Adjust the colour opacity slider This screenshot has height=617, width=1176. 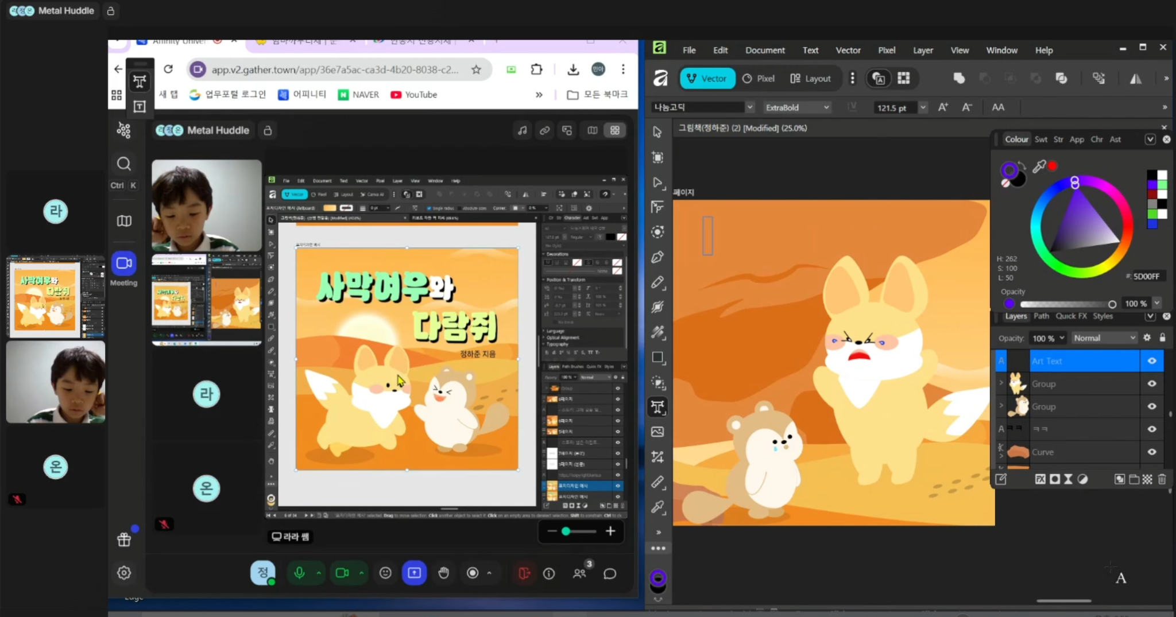pyautogui.click(x=1067, y=304)
